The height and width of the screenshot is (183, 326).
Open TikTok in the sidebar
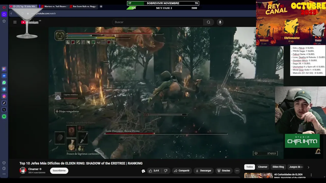point(4,103)
